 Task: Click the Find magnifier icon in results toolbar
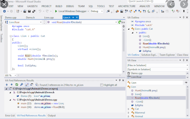(22, 85)
